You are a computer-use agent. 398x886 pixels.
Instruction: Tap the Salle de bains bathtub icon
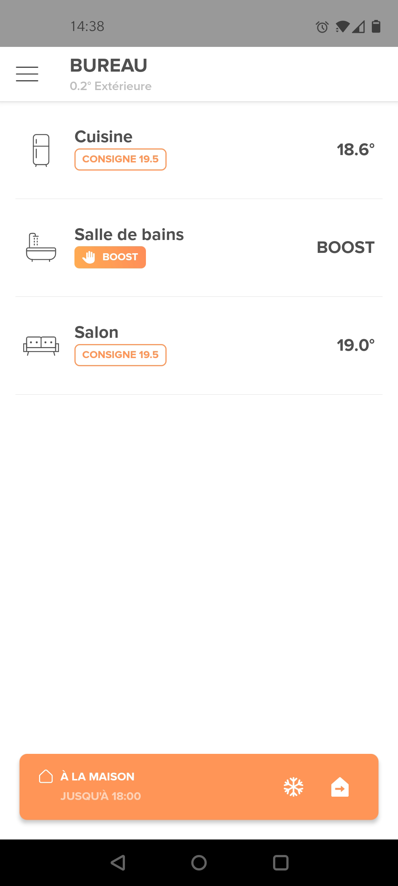click(x=41, y=247)
